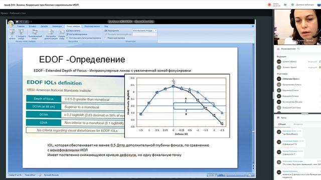Select participant Белоцурова Оксана
The image size is (321, 180).
pyautogui.click(x=292, y=102)
